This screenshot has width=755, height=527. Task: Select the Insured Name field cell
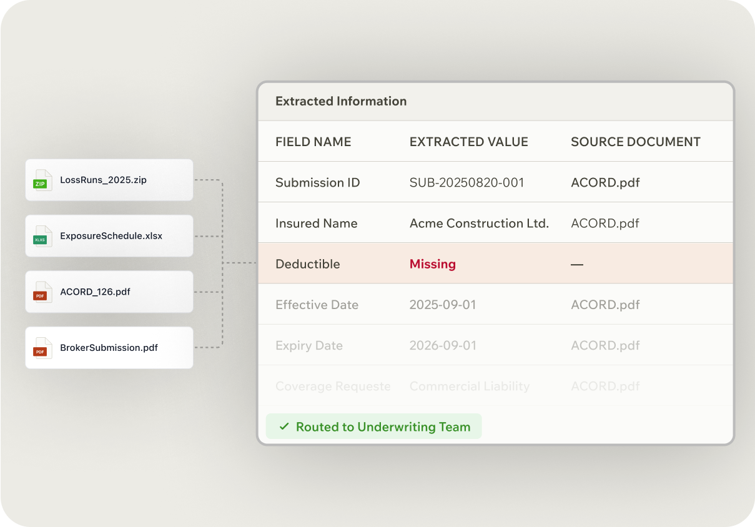317,224
